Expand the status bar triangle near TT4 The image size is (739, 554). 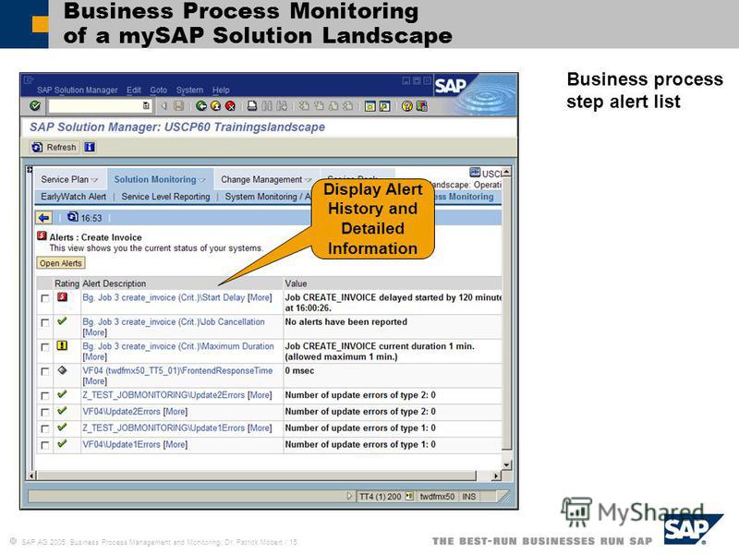click(x=349, y=496)
